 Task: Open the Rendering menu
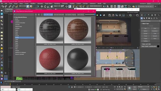57,4
